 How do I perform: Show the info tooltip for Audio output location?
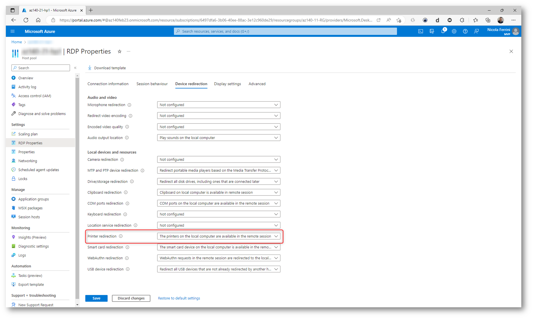point(127,138)
